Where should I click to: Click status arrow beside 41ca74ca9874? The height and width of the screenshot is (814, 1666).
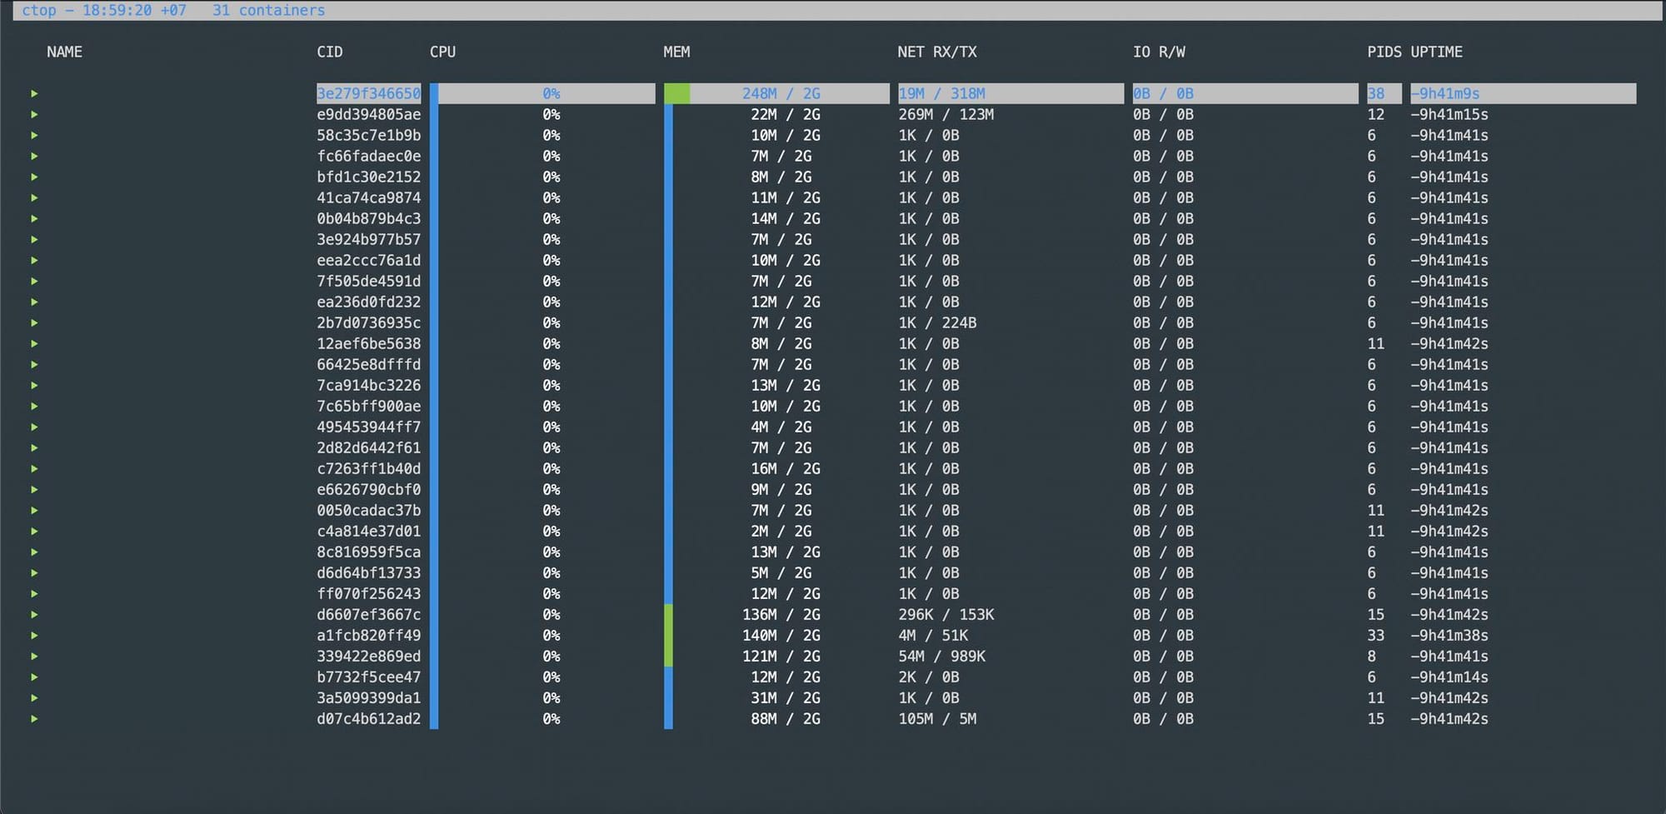(x=34, y=197)
